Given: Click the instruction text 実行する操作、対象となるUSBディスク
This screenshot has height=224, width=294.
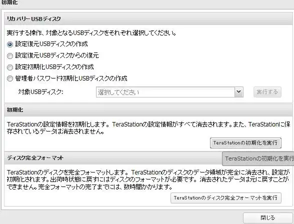Looking at the screenshot, I should 91,33.
